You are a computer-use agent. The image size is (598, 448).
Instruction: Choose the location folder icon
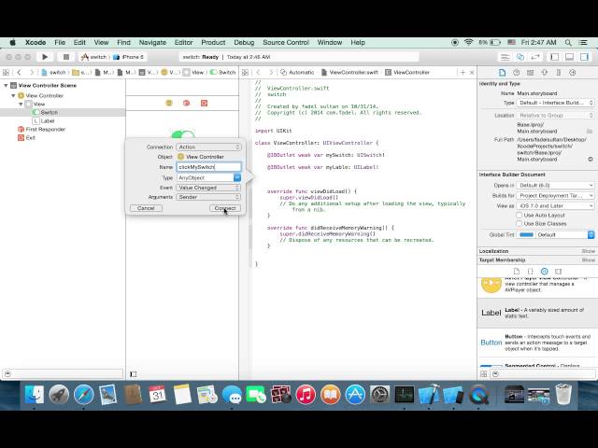(x=590, y=131)
